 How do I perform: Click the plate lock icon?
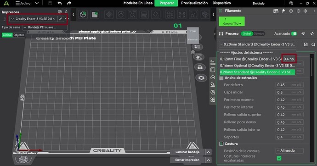[x=200, y=67]
